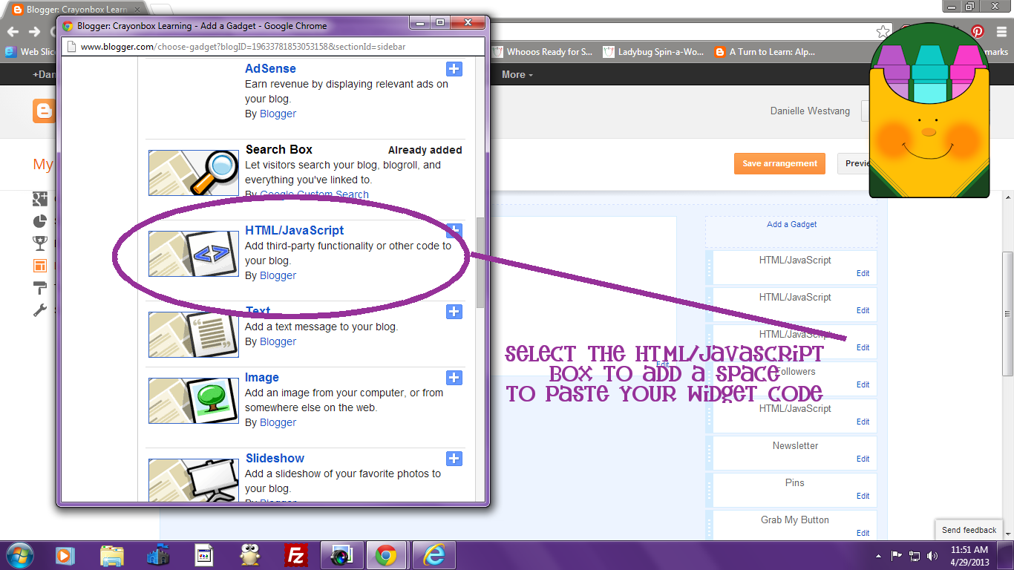The height and width of the screenshot is (570, 1014).
Task: Open Windows Explorer folder on taskbar
Action: pyautogui.click(x=111, y=555)
